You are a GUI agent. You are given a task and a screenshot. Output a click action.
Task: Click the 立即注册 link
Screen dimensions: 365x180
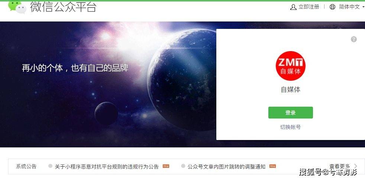click(x=309, y=7)
